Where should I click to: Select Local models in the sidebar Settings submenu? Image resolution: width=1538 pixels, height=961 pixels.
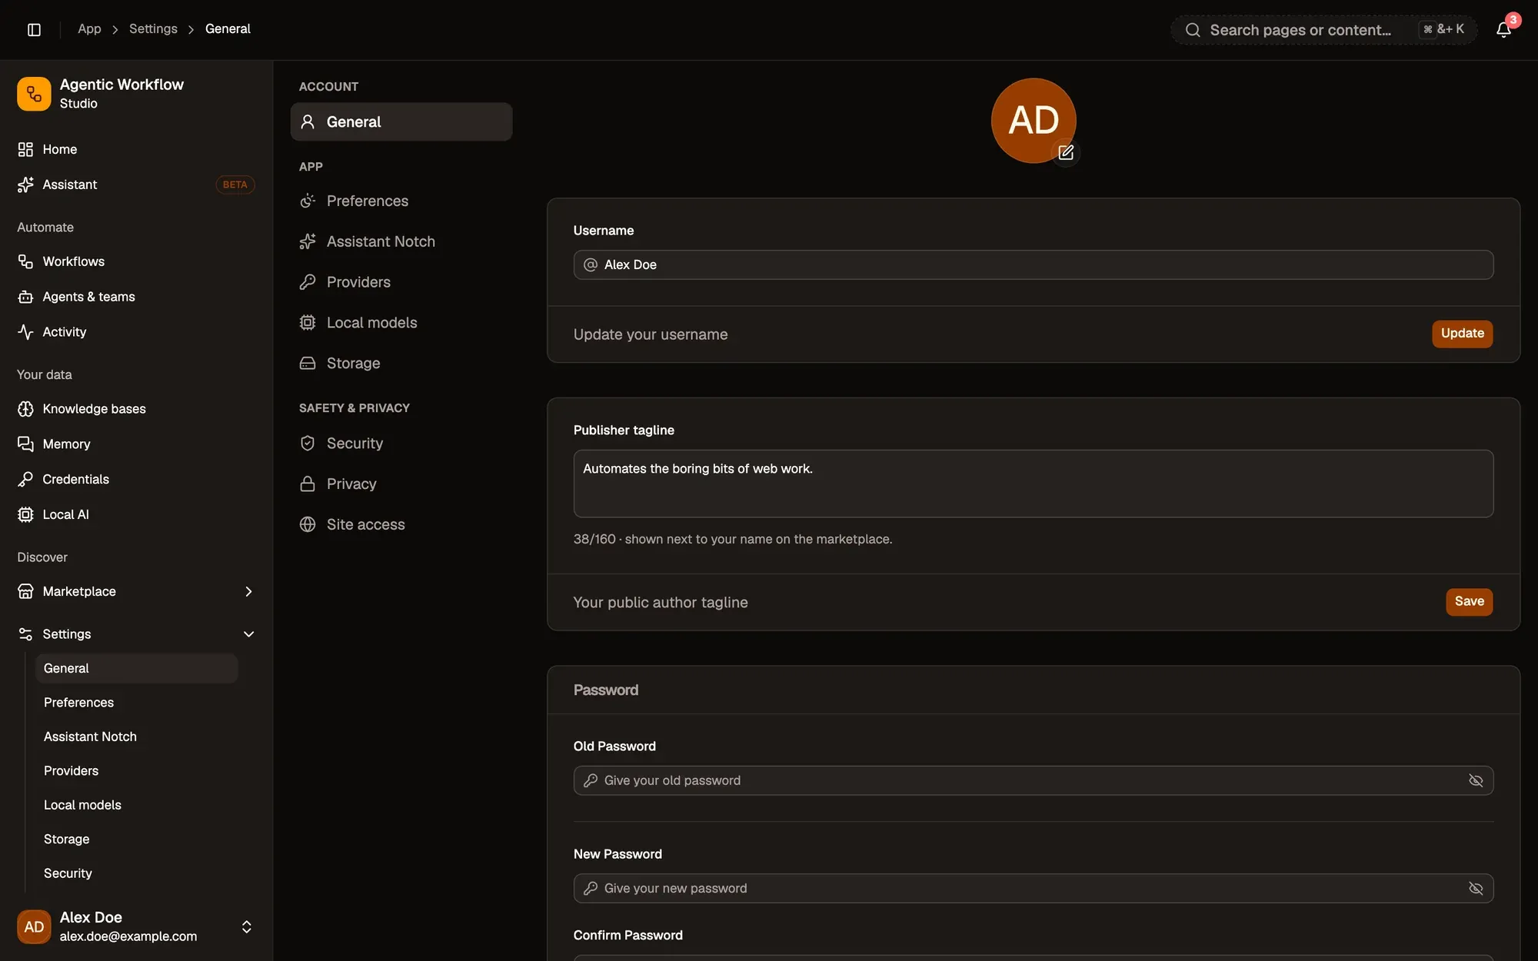click(137, 805)
